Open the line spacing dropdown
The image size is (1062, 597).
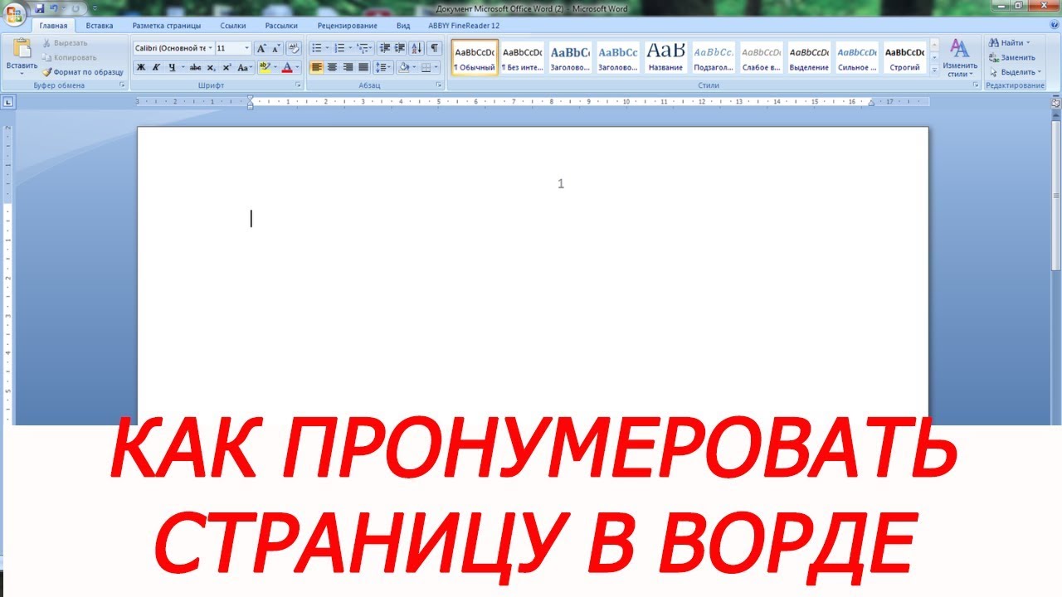[382, 68]
